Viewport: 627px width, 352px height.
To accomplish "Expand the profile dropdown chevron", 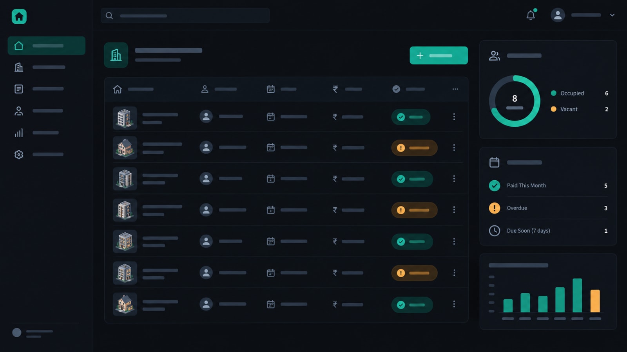I will 612,15.
